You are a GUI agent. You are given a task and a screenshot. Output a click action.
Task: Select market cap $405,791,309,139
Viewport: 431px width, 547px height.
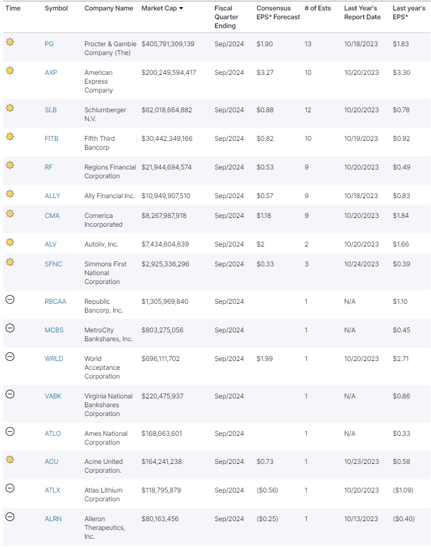point(168,44)
